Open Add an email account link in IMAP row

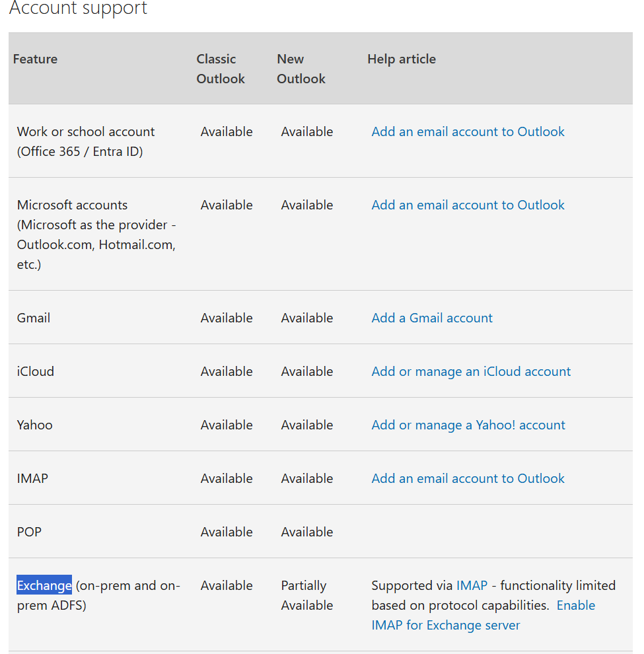coord(468,478)
